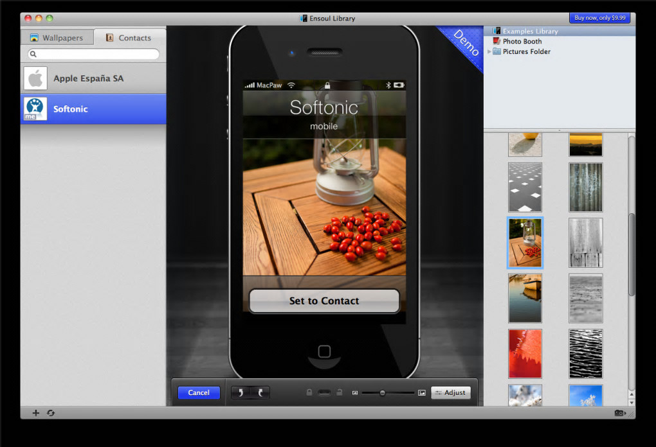Click the iPhone home button
Screen dimensions: 656x447
point(324,351)
